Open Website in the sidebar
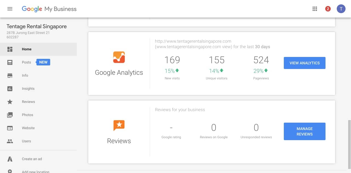This screenshot has height=173, width=351. coord(38,128)
